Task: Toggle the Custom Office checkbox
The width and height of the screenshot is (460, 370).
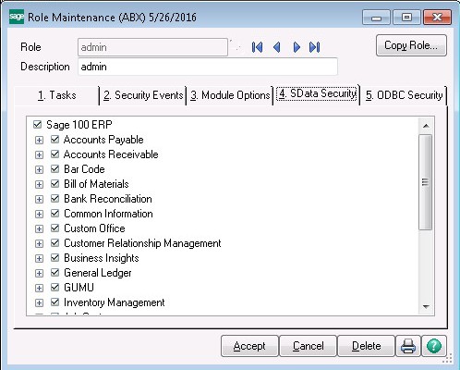Action: [x=54, y=228]
